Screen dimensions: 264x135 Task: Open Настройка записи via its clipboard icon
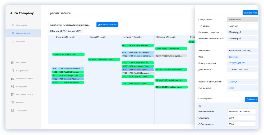click(x=13, y=95)
